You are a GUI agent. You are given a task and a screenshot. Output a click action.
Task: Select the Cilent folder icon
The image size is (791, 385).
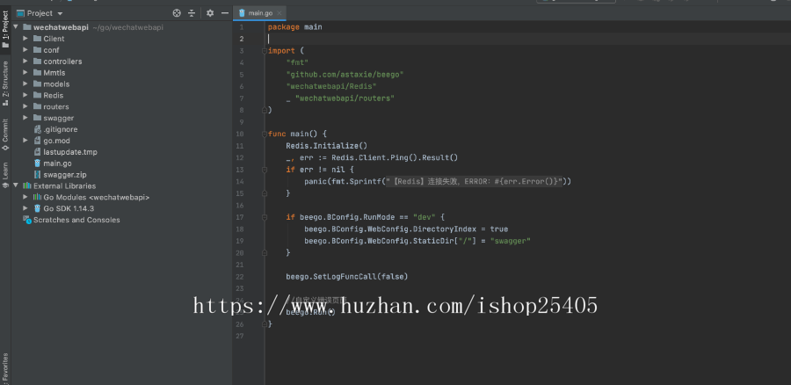(37, 39)
